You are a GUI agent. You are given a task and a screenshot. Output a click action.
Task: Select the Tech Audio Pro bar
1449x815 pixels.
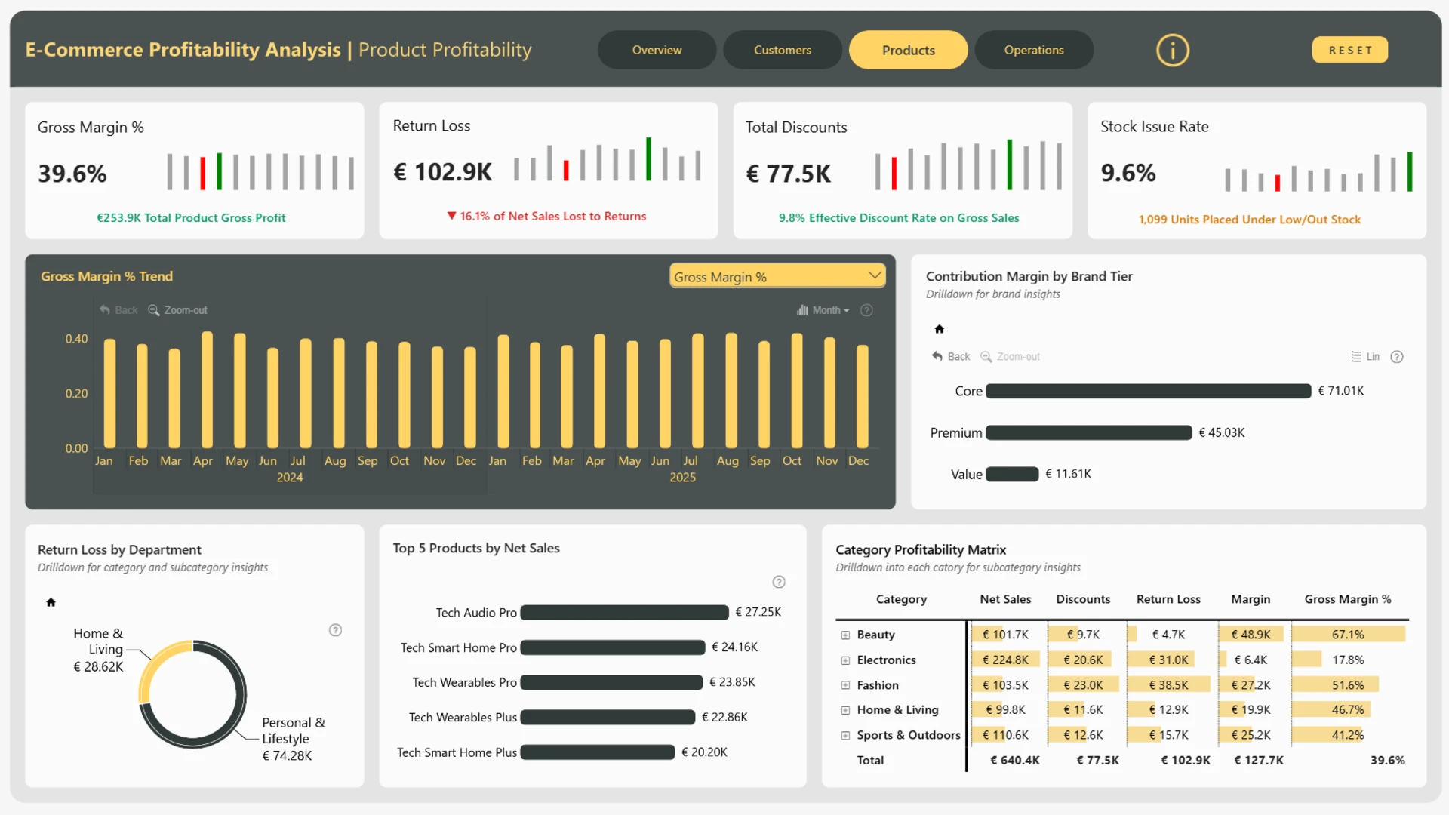pyautogui.click(x=625, y=612)
